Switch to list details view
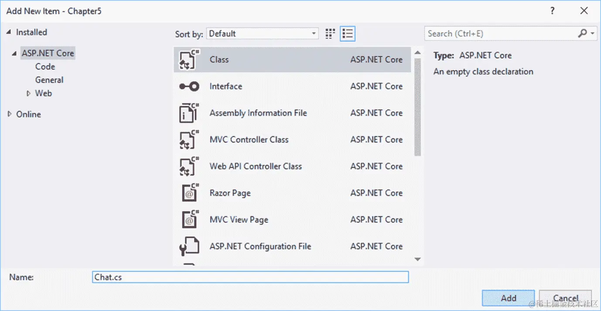The height and width of the screenshot is (311, 601). pyautogui.click(x=348, y=33)
